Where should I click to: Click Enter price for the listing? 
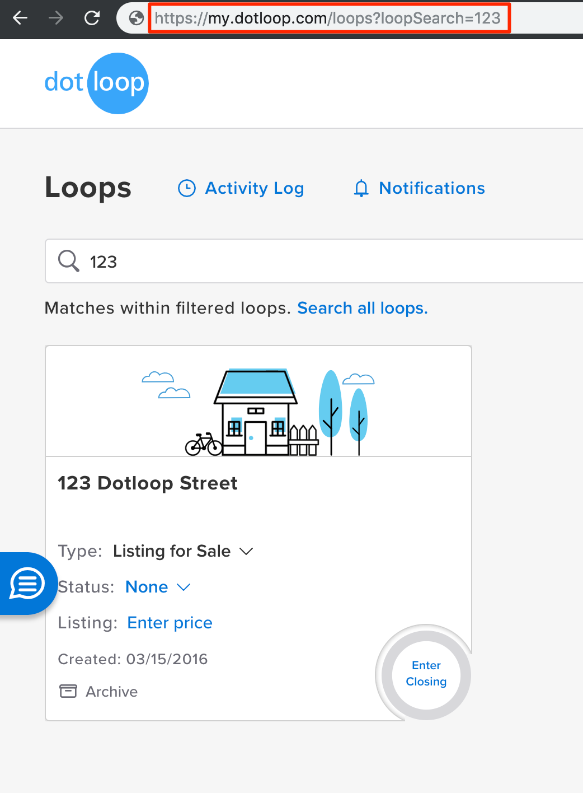point(170,623)
